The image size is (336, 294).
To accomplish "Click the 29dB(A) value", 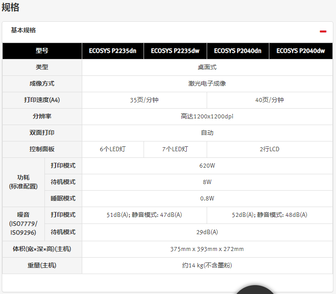I will 207,232.
